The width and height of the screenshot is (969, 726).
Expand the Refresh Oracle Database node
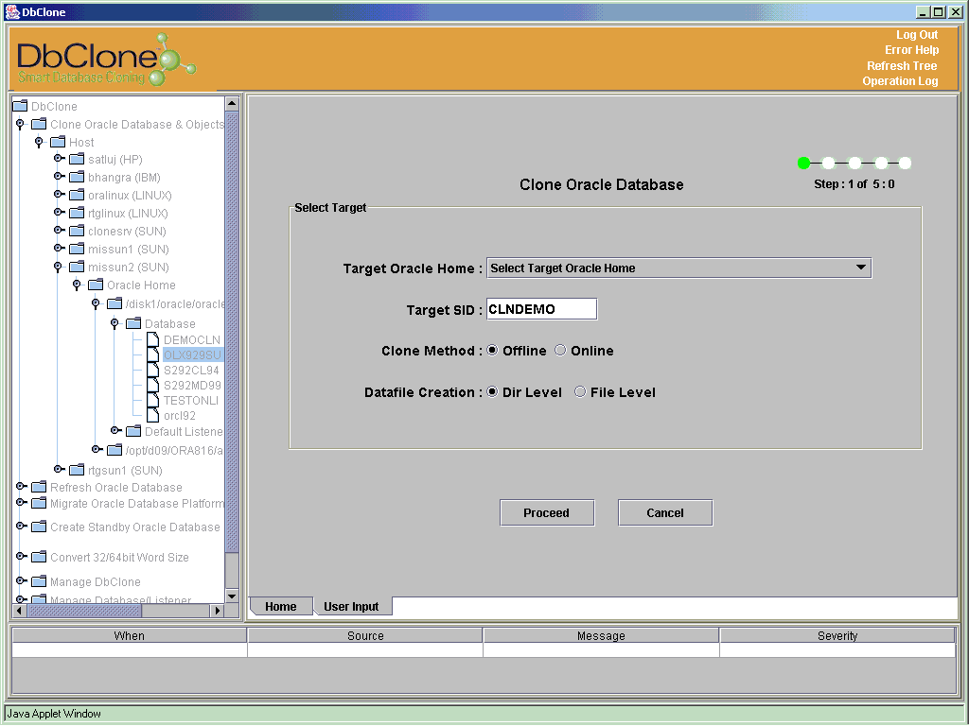coord(22,487)
